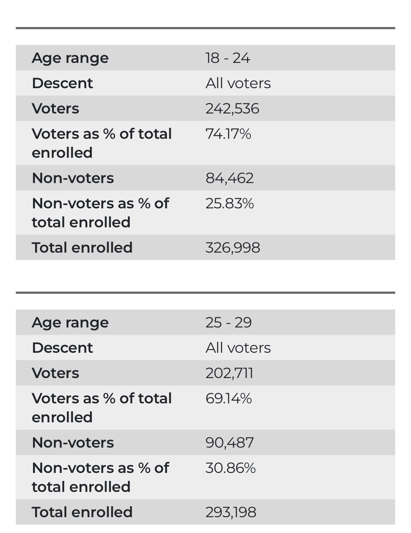
Task: Select the 326,998 total enrolled value
Action: pyautogui.click(x=233, y=248)
